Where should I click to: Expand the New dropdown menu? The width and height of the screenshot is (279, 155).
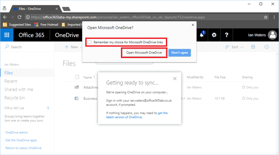[73, 47]
